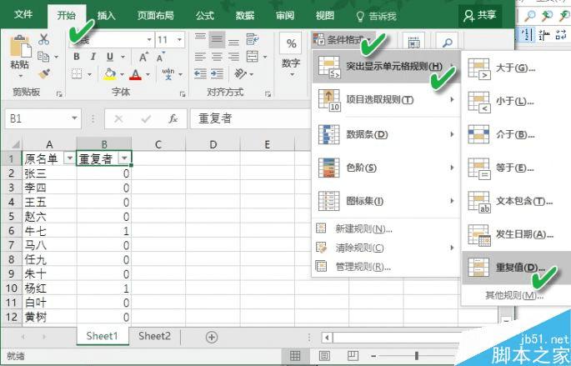Click the Copy icon
Viewport: 571px width, 366px height.
click(43, 57)
